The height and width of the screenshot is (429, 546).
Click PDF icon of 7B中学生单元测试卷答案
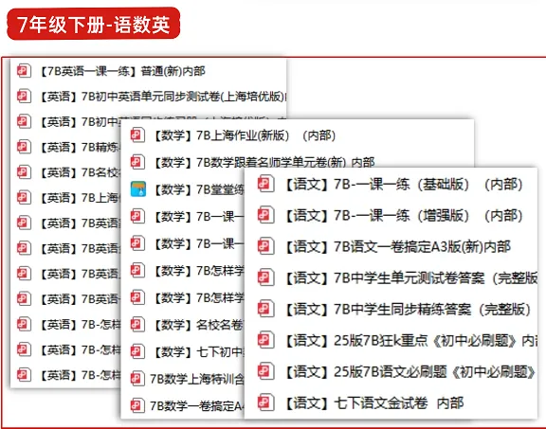[x=266, y=277]
